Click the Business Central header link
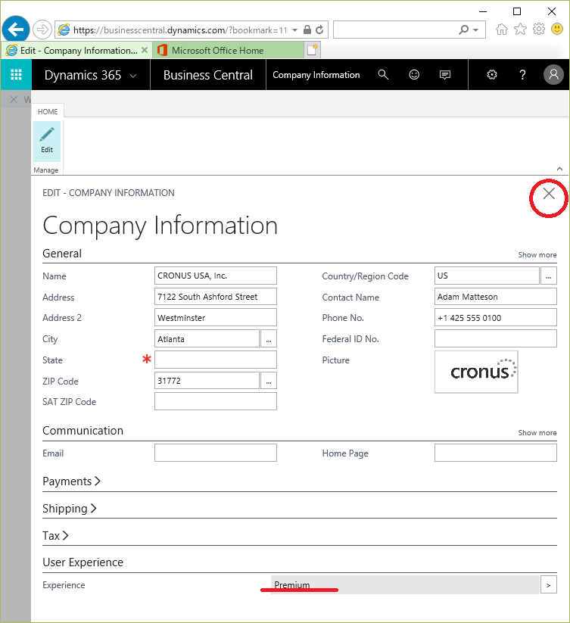The width and height of the screenshot is (570, 623). (207, 75)
